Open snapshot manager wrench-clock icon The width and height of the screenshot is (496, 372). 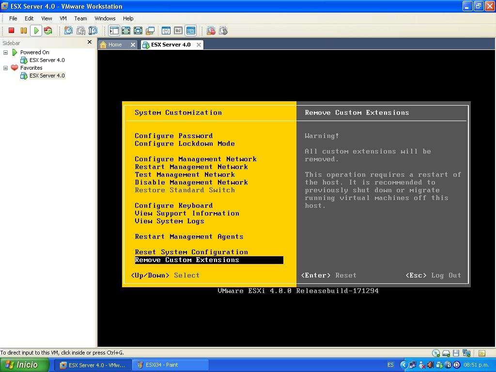(x=93, y=31)
